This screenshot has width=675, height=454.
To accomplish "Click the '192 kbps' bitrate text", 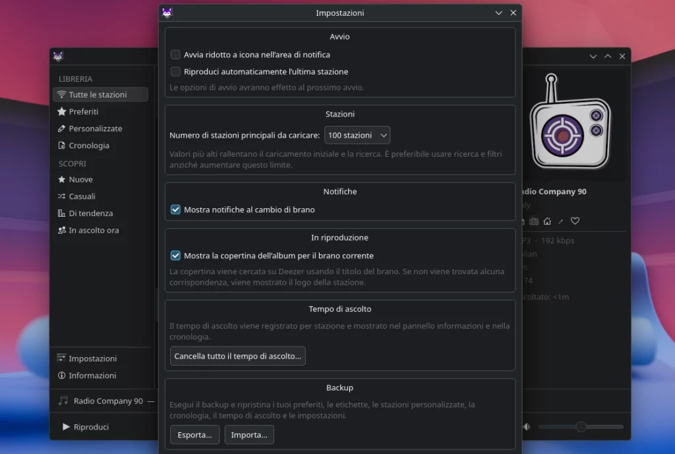I will coord(558,241).
